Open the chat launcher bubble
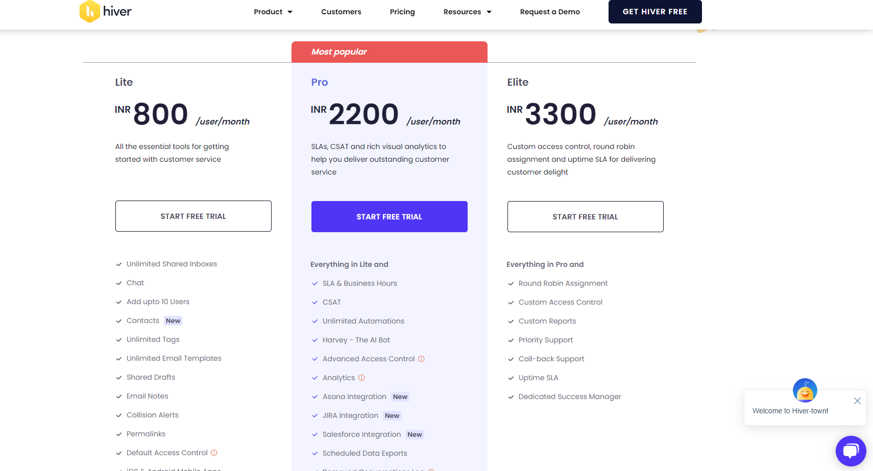 click(x=851, y=451)
